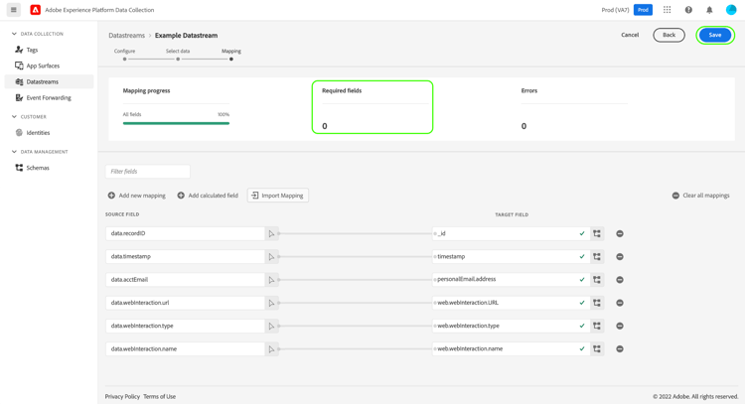Edit the data.webInteraction.name source field

[x=185, y=349]
